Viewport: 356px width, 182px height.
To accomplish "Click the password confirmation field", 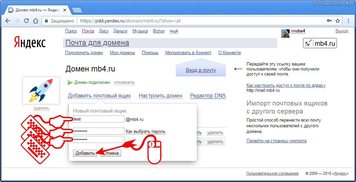I will 98,140.
